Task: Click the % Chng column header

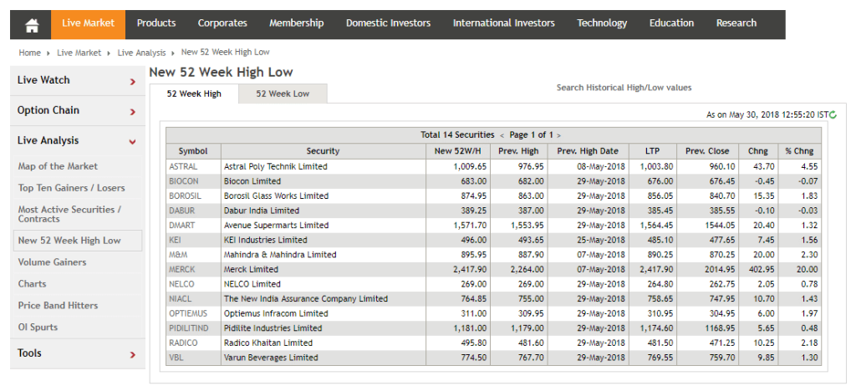Action: [799, 151]
